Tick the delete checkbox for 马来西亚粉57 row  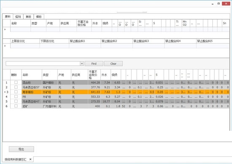point(16,87)
